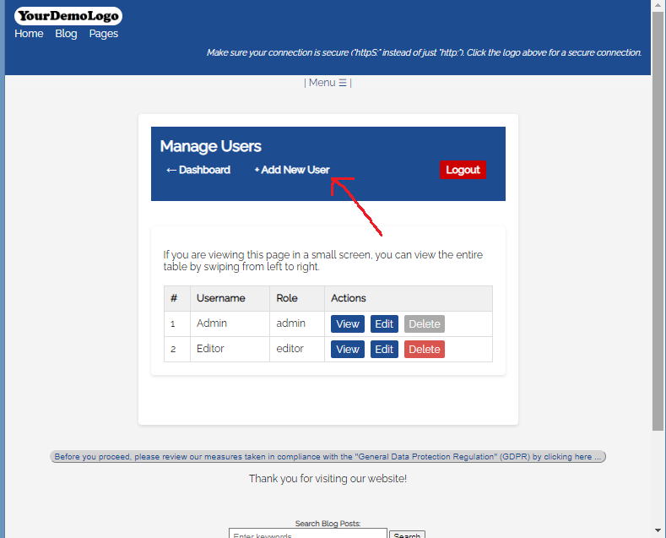Click the scrollbar down arrow
666x538 pixels.
[x=658, y=531]
